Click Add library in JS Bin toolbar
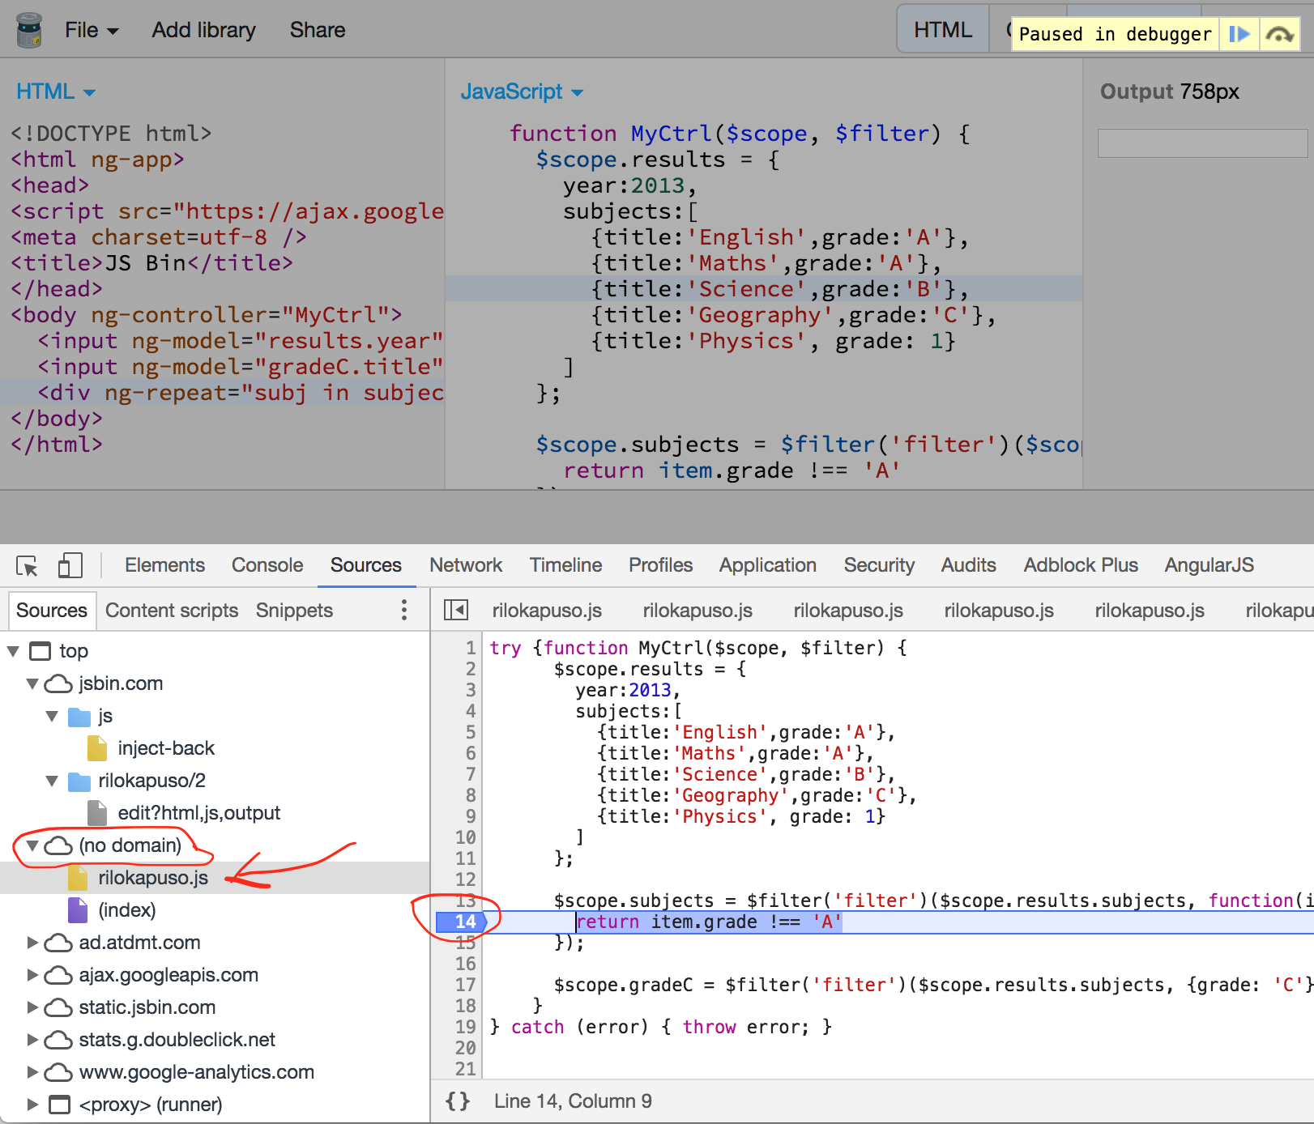This screenshot has height=1124, width=1314. (203, 30)
